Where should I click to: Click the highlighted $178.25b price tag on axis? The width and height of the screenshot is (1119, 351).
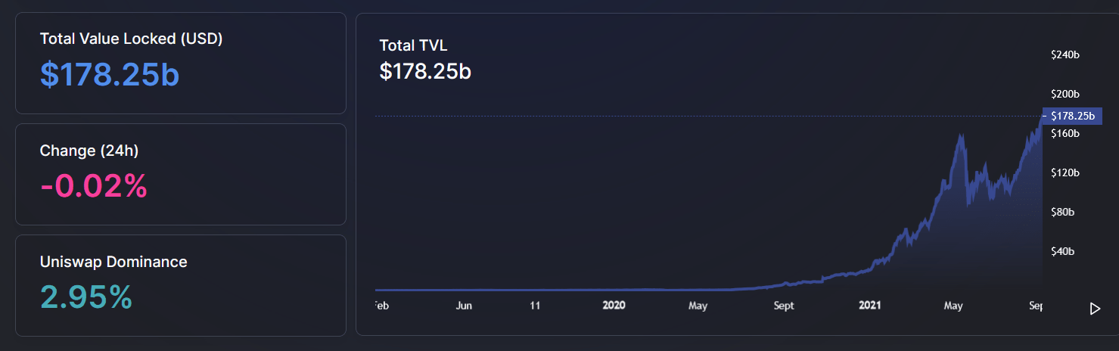[x=1072, y=116]
